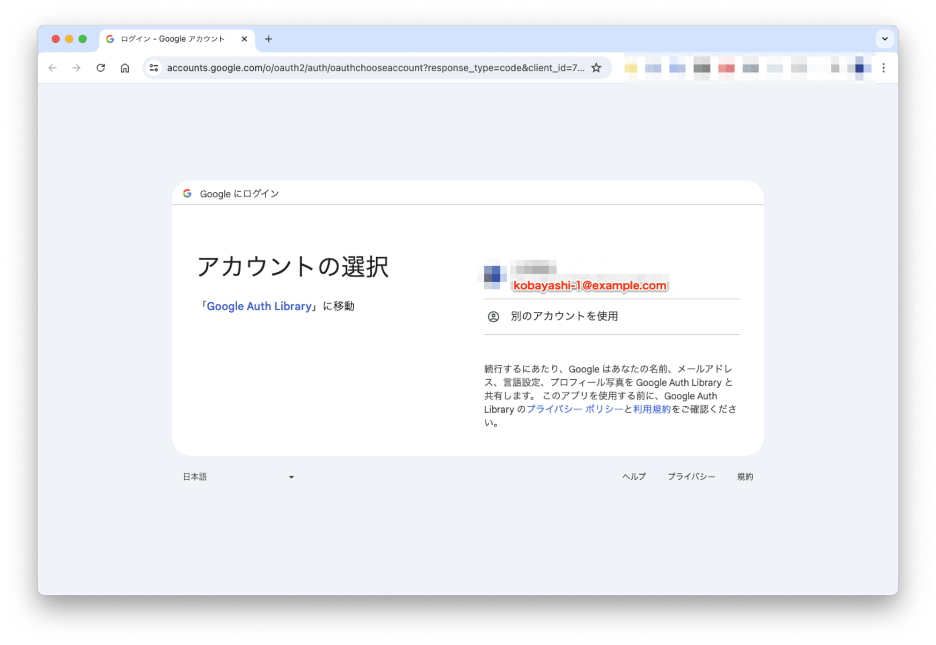The height and width of the screenshot is (645, 936).
Task: Open site information icon in address bar
Action: tap(154, 68)
